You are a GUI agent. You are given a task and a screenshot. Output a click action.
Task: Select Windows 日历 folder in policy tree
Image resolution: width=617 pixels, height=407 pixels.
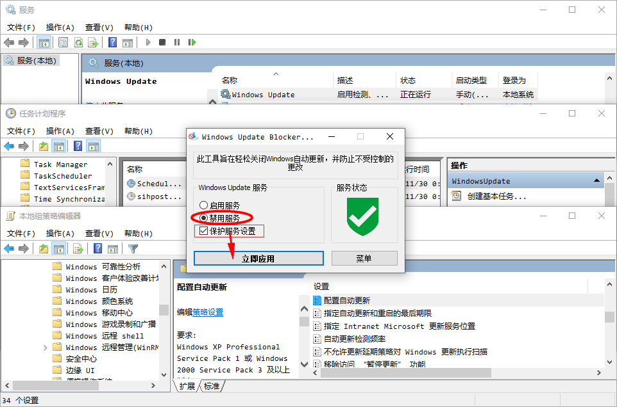(91, 290)
